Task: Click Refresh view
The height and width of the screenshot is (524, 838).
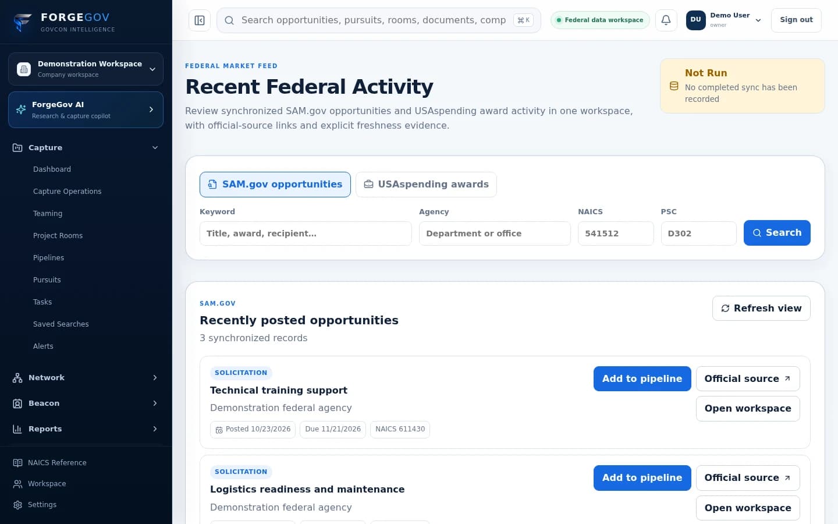Action: click(761, 309)
